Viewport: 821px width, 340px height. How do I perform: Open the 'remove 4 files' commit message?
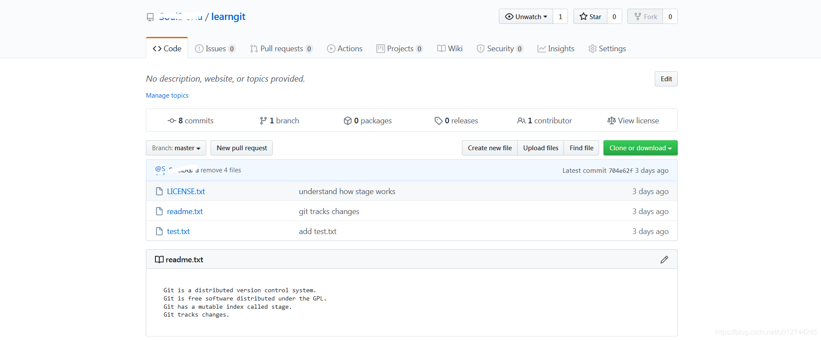tap(221, 170)
